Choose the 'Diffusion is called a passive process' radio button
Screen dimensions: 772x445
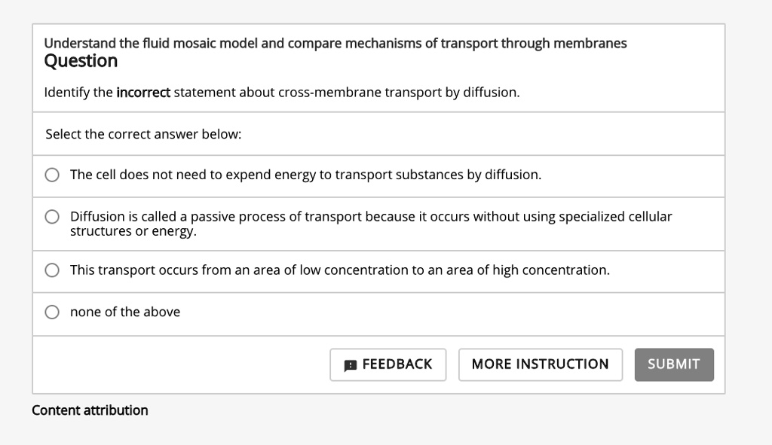pyautogui.click(x=52, y=218)
